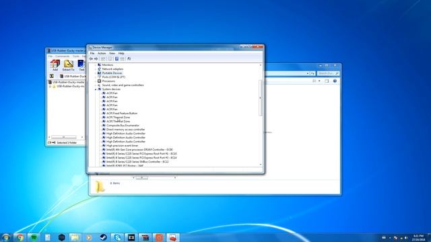431x242 pixels.
Task: Open Explorer view options dropdown arrow
Action: click(319, 81)
